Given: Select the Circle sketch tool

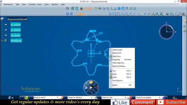Looking at the screenshot, I should click(x=118, y=14).
